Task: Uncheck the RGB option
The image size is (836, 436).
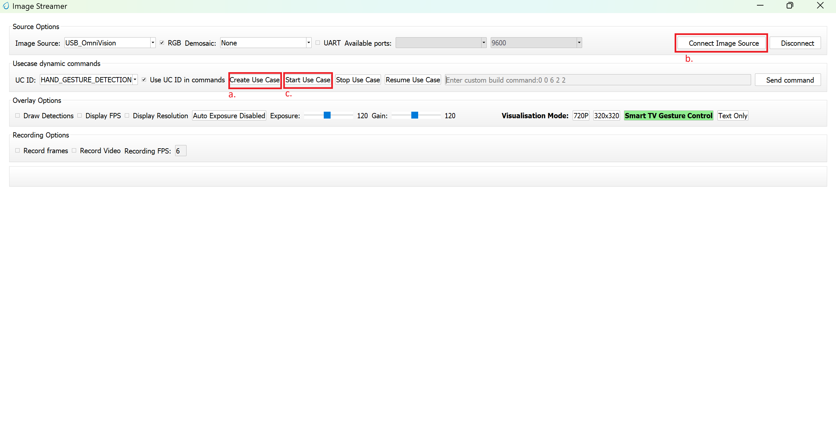Action: coord(162,42)
